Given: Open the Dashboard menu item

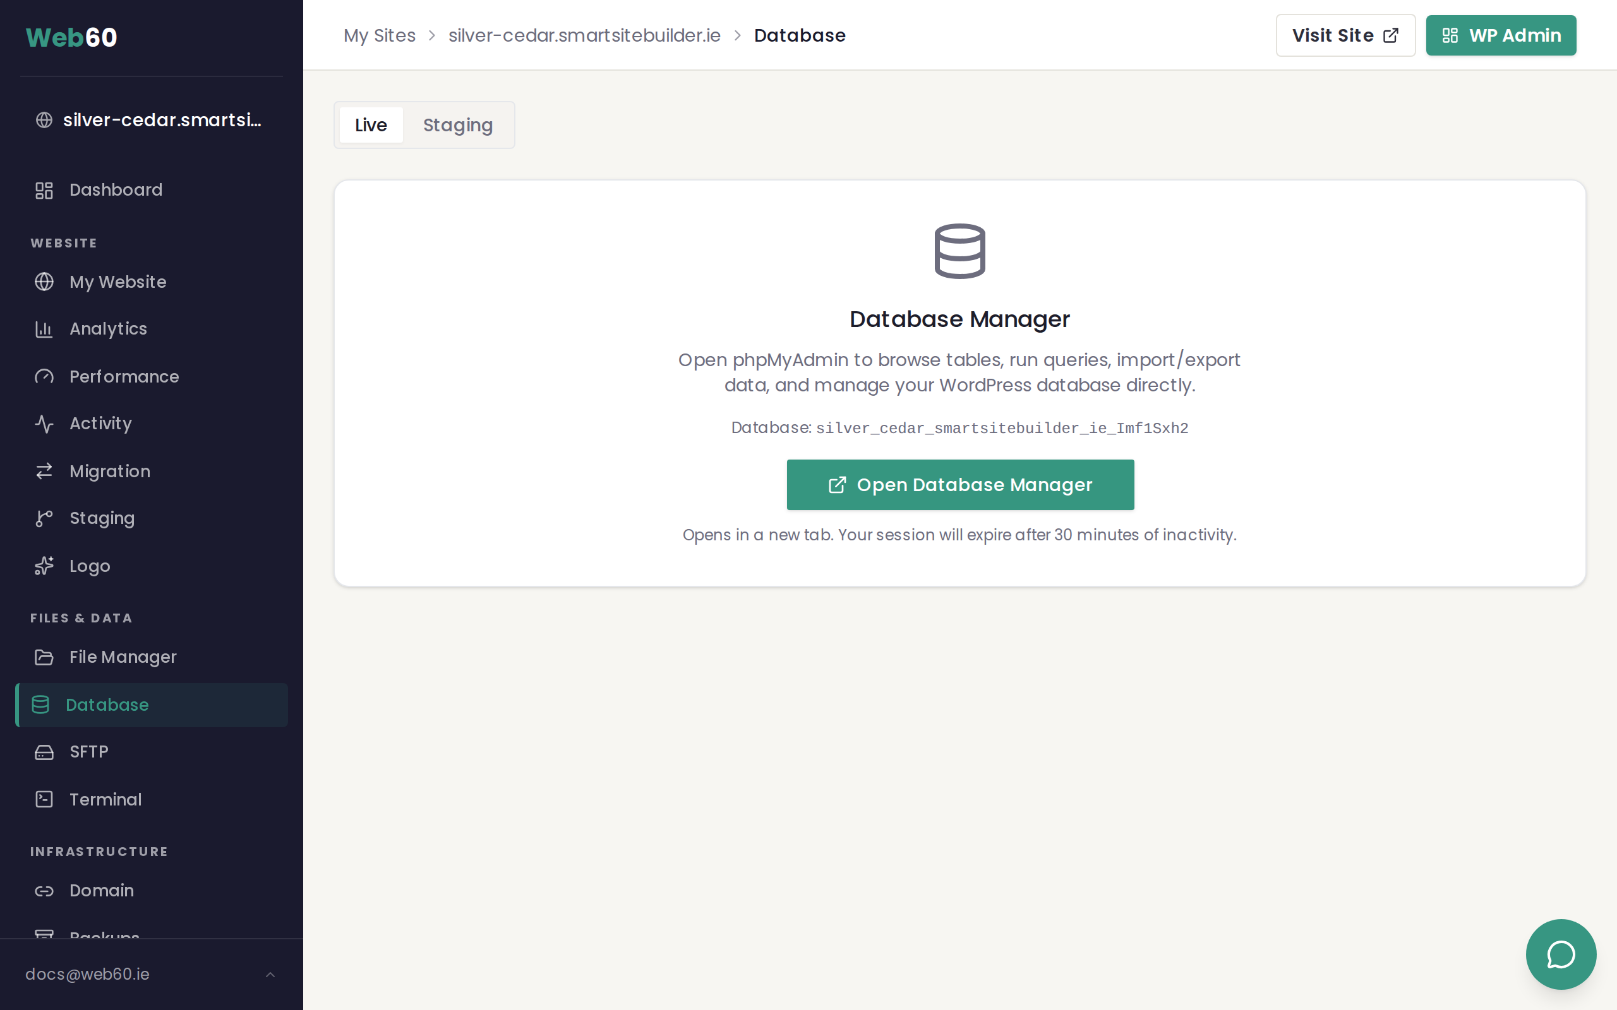Looking at the screenshot, I should tap(116, 190).
